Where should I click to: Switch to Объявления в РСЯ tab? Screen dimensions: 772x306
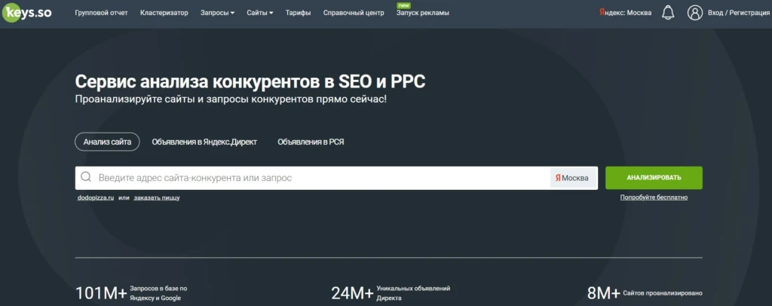tap(311, 142)
